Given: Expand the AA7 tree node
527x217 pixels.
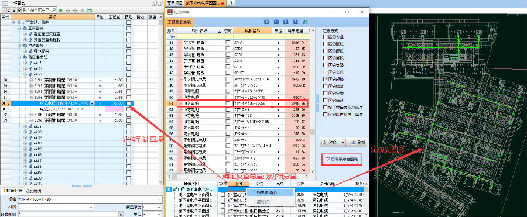Looking at the screenshot, I should [x=25, y=126].
